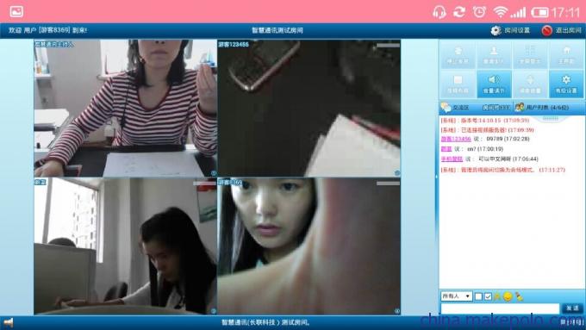Click the megaphone icon in the bottom-left corner

pyautogui.click(x=9, y=322)
